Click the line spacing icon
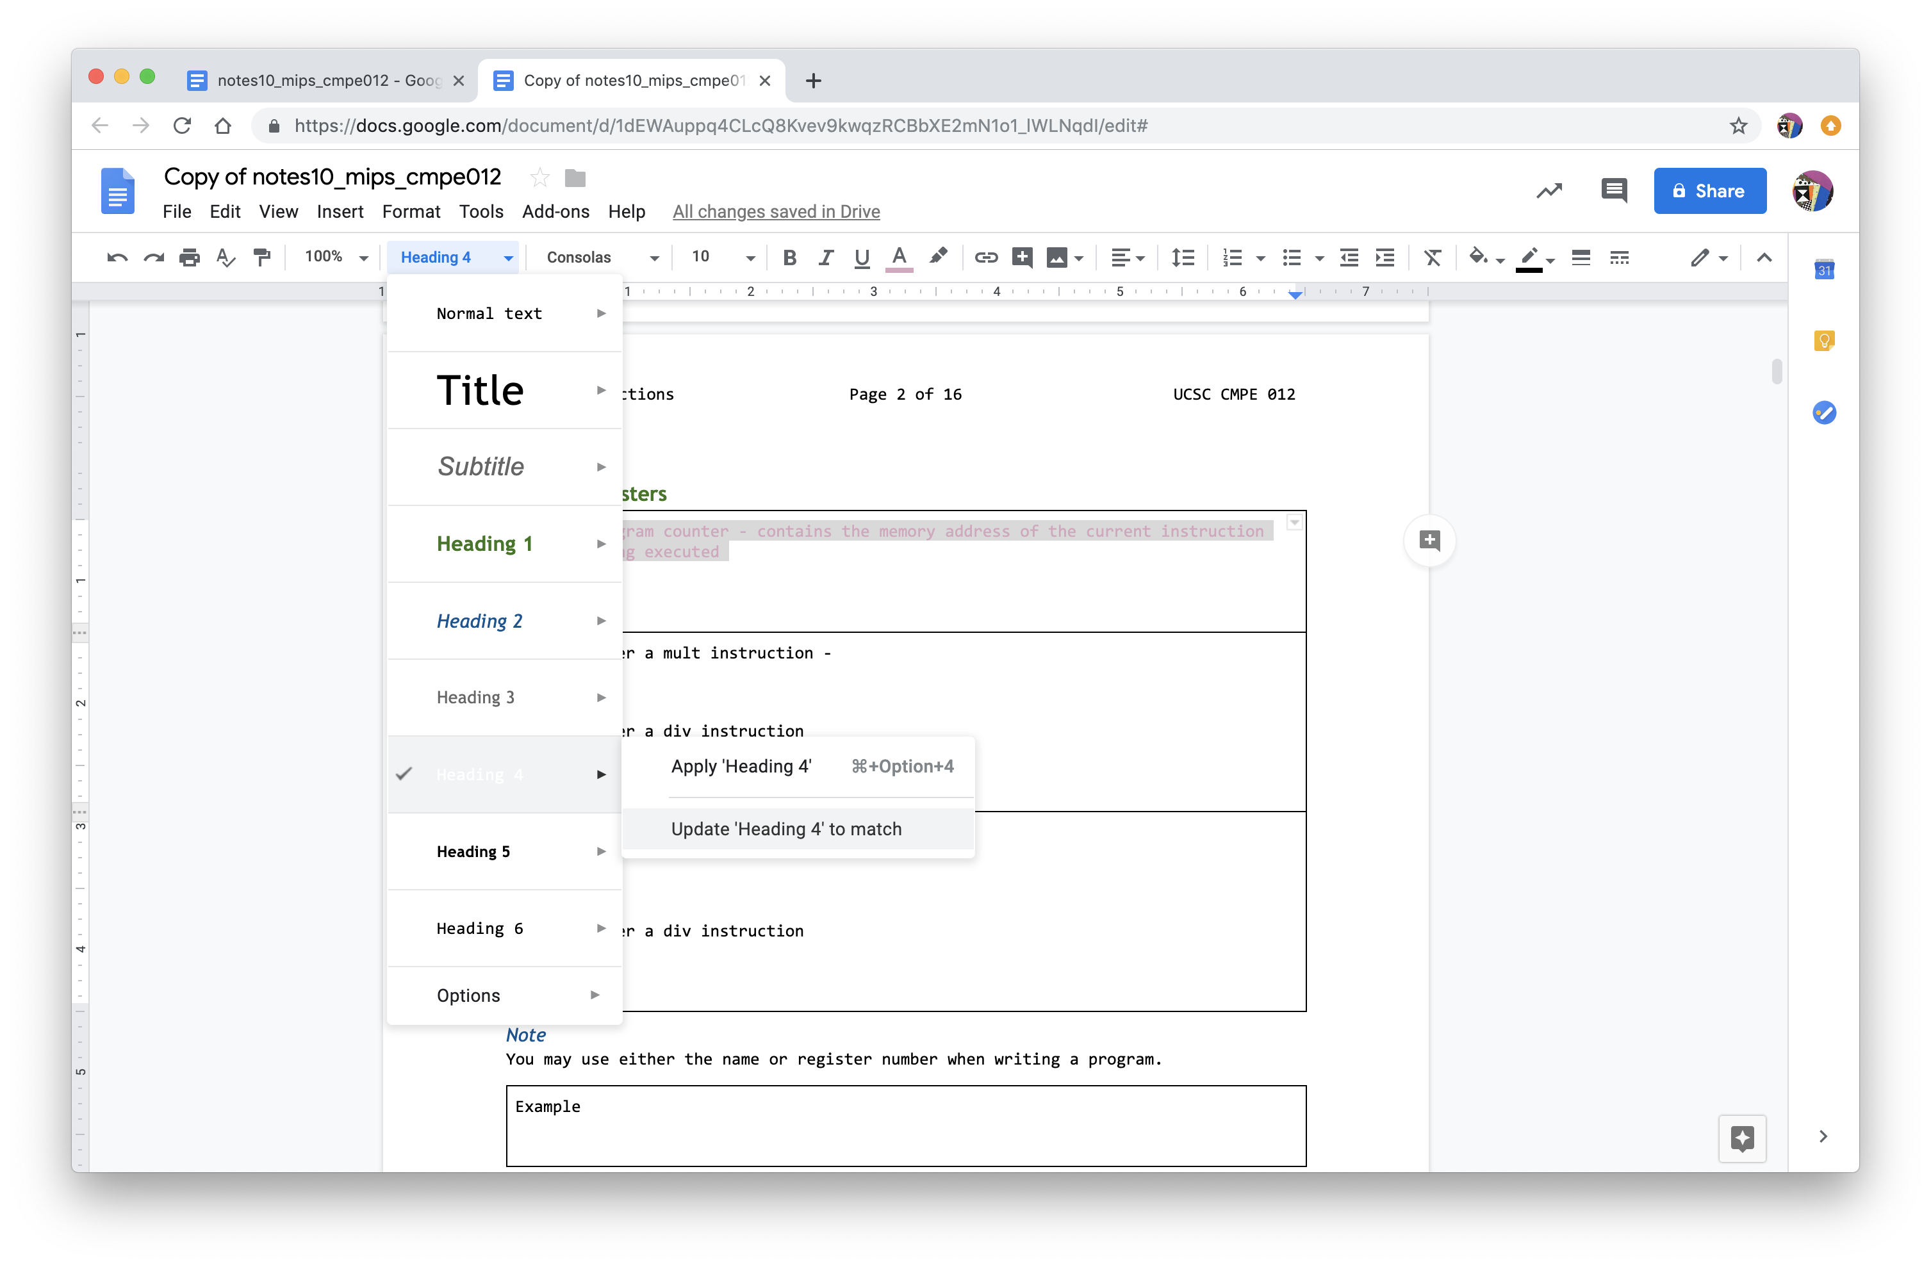This screenshot has width=1931, height=1267. [1183, 257]
